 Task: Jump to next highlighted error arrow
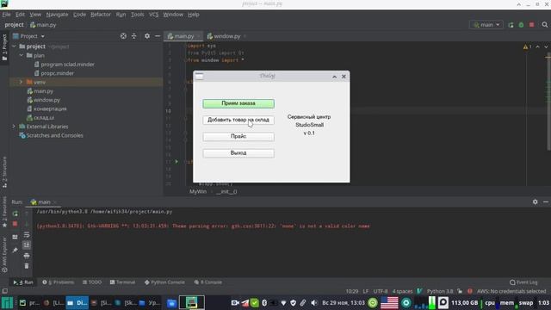(x=546, y=46)
